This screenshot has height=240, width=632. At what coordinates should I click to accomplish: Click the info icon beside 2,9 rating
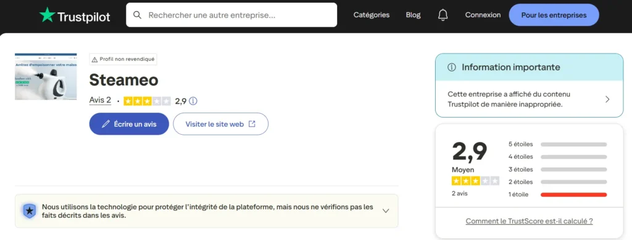tap(193, 101)
